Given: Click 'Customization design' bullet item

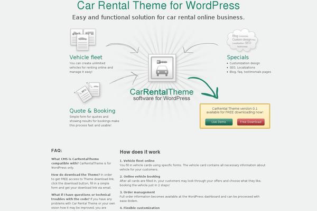Looking at the screenshot, I should tap(245, 63).
